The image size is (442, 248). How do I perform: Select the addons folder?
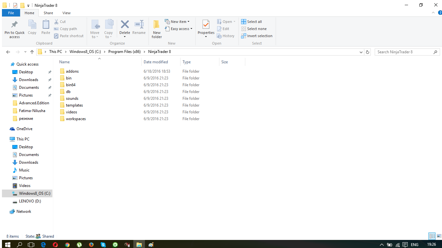tap(72, 71)
